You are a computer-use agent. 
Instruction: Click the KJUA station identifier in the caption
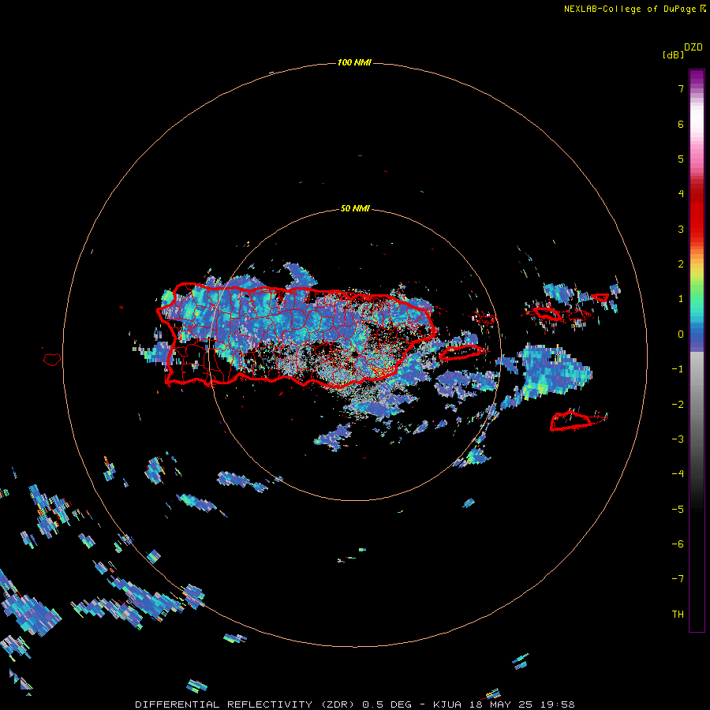click(447, 704)
